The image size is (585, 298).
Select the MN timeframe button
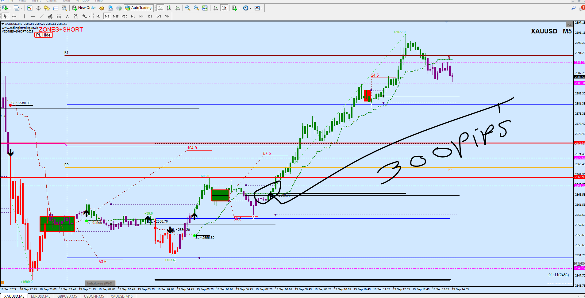tap(167, 16)
